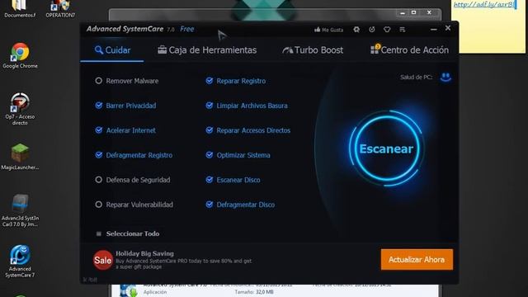The image size is (528, 297).
Task: Open the options menu lines icon
Action: pos(403,30)
